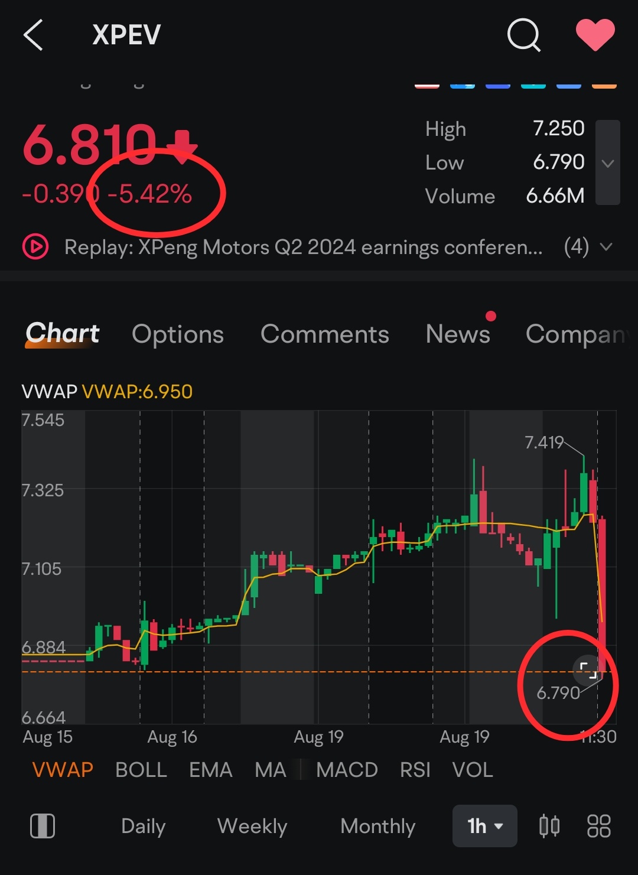This screenshot has width=638, height=875.
Task: Toggle the split panel layout icon
Action: (43, 826)
